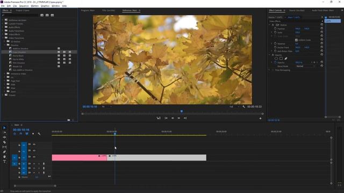This screenshot has width=344, height=193.
Task: Filter effects by 32-bit color icon
Action: pos(47,15)
